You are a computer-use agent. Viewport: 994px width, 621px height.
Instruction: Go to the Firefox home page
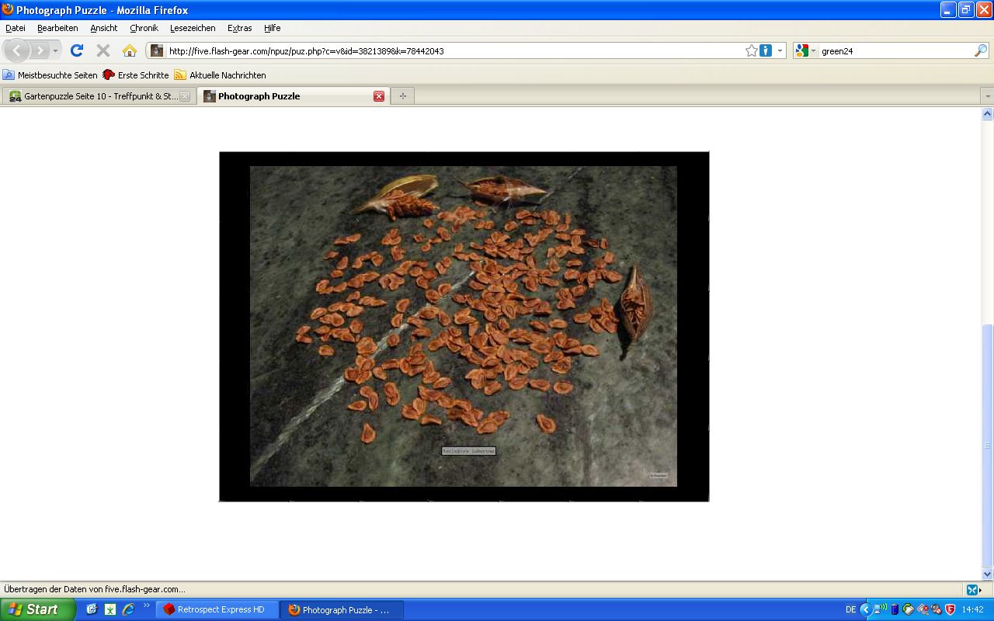coord(129,50)
